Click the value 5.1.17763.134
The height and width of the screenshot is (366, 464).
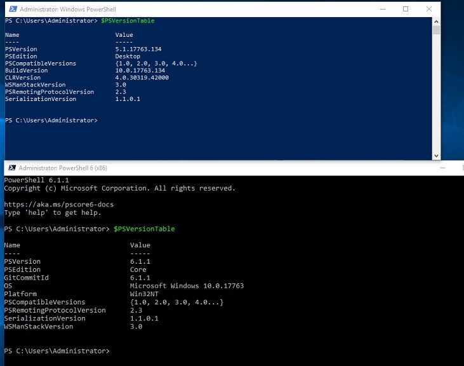tap(138, 49)
